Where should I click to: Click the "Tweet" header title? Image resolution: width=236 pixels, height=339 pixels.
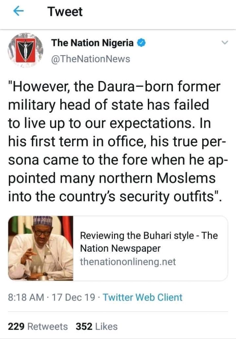65,12
